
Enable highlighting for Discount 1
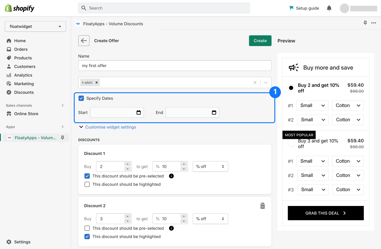click(x=87, y=184)
